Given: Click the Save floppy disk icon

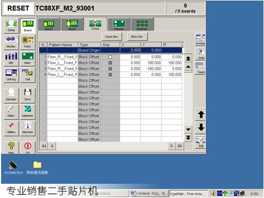Looking at the screenshot, I should pos(27,95).
